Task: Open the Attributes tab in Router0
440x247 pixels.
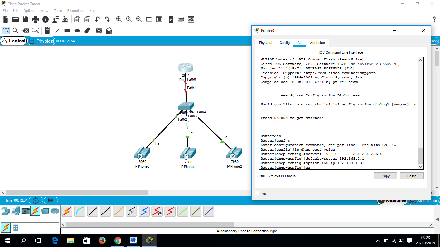Action: click(x=317, y=43)
